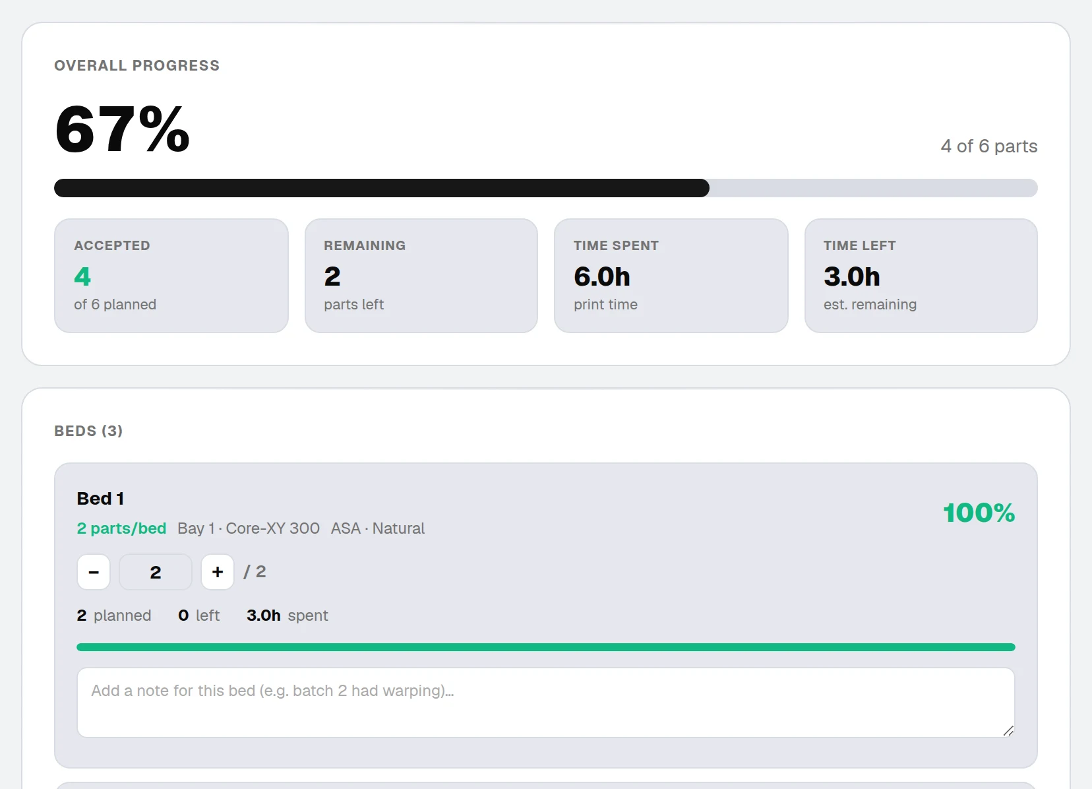Select the Accepted stat card

[171, 276]
